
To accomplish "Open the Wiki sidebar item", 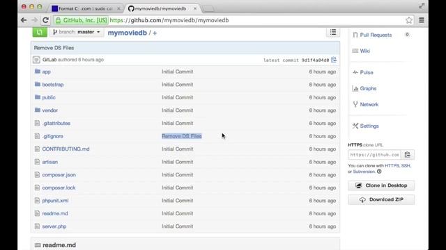I will 365,51.
